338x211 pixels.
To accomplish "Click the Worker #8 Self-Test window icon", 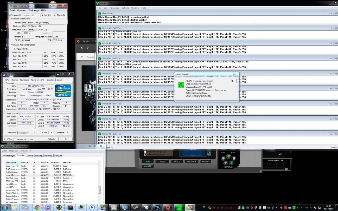I will point(99,134).
